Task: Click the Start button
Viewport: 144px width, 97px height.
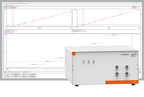Action: 8,74
